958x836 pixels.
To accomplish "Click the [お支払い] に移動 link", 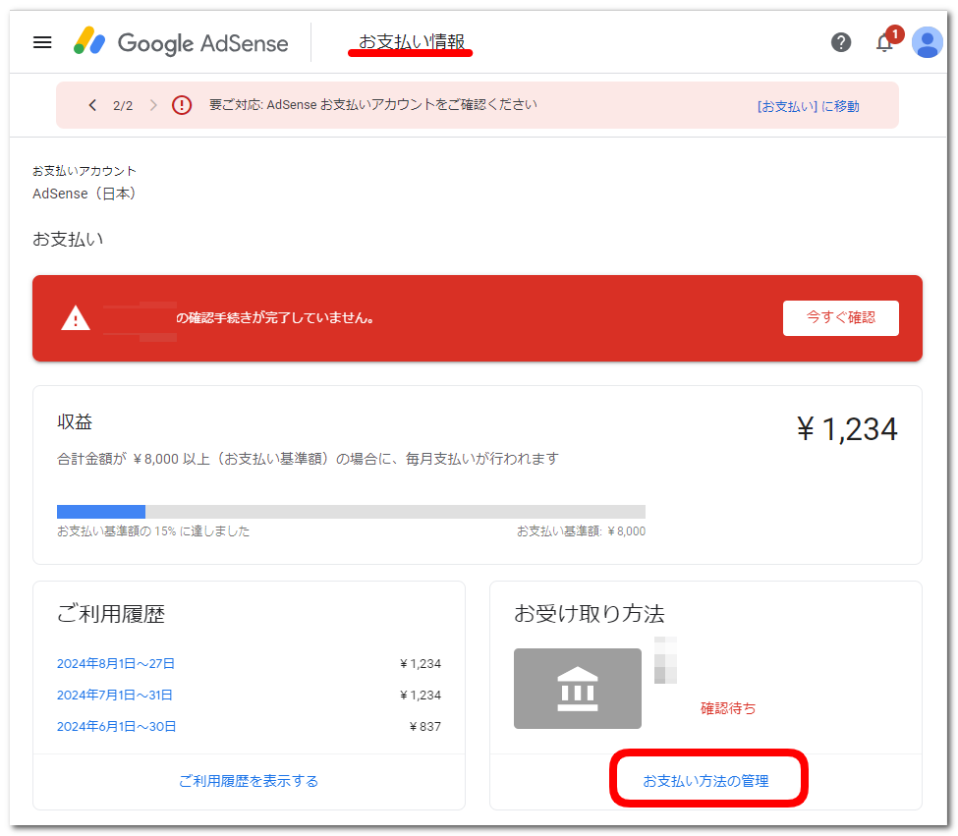I will tap(808, 106).
